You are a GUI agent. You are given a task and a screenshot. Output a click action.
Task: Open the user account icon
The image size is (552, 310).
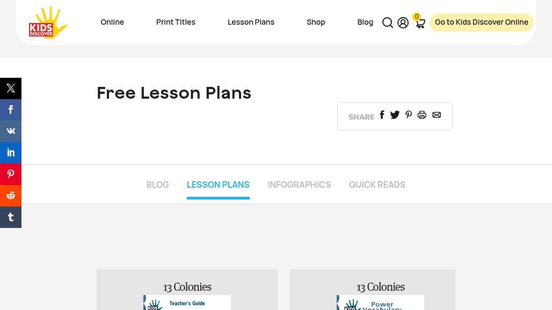click(403, 23)
